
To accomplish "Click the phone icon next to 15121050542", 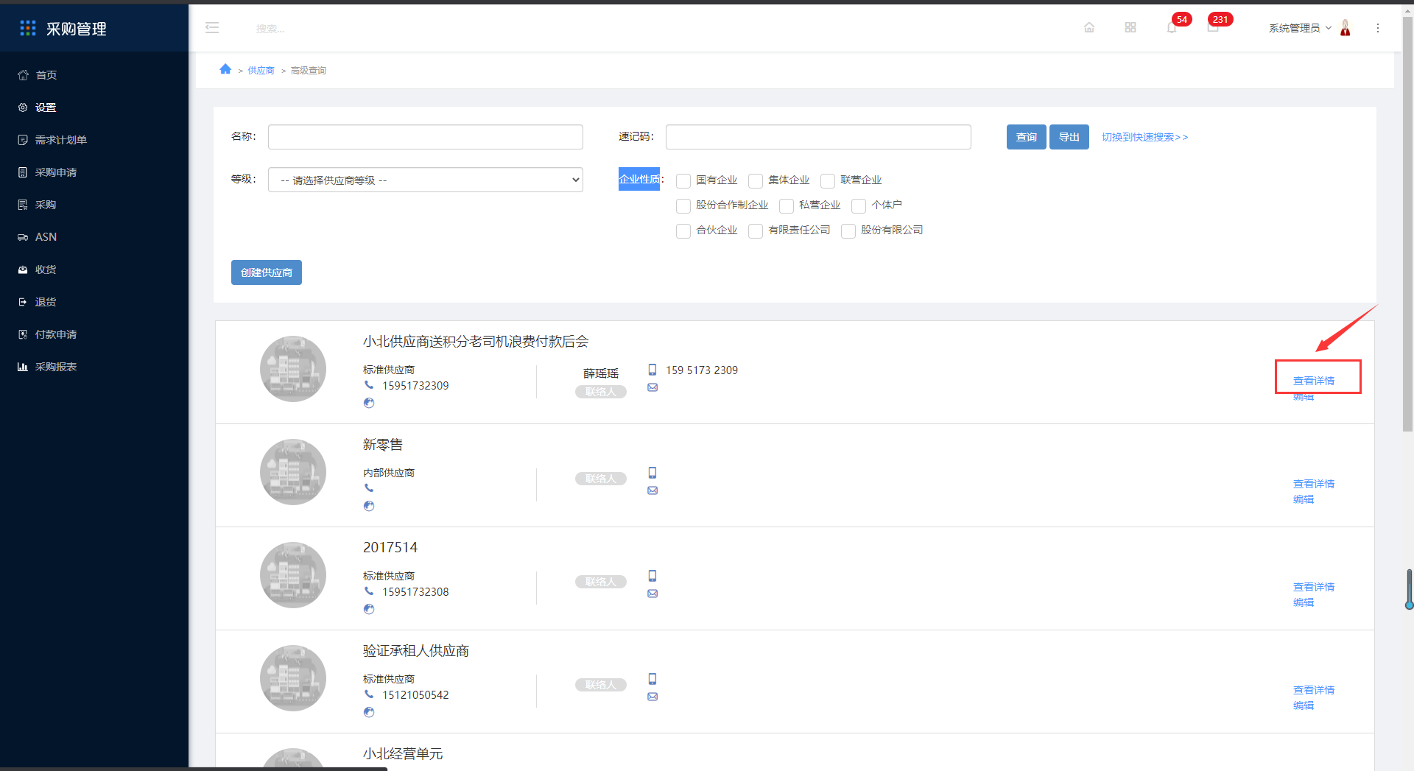I will (x=369, y=694).
